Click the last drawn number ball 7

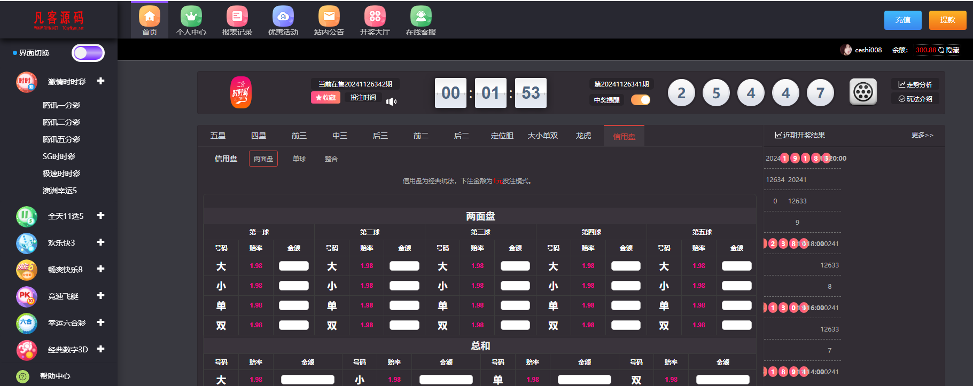coord(820,93)
